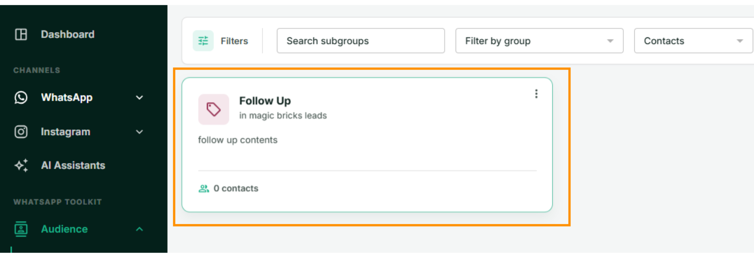Click the AI Assistants sparkle icon
The width and height of the screenshot is (754, 261).
[x=21, y=165]
